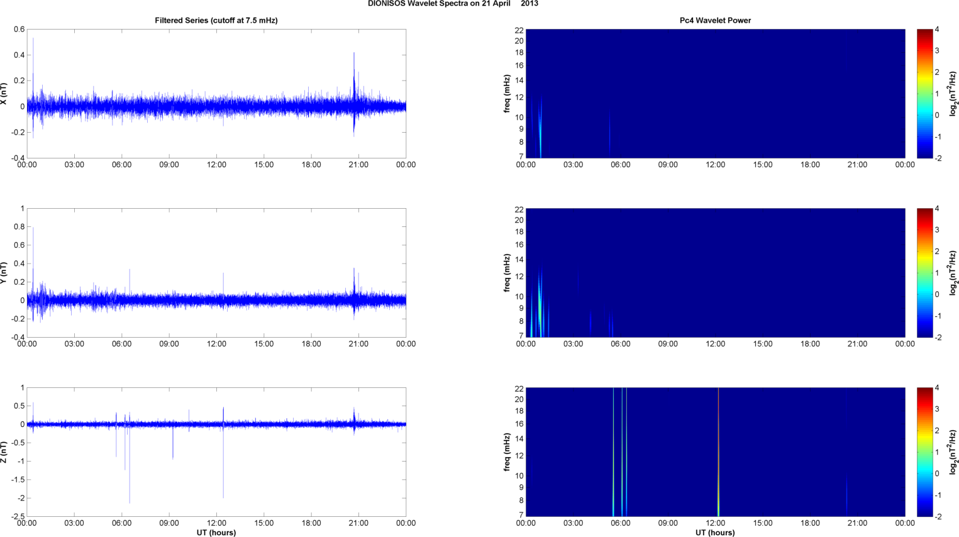Click the top spectrogram's colorbar

tap(924, 94)
